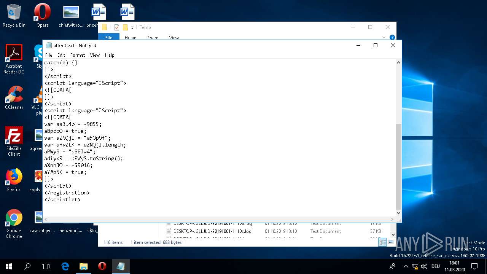Click '116 items' in Explorer status bar
Image resolution: width=487 pixels, height=274 pixels.
coord(113,242)
